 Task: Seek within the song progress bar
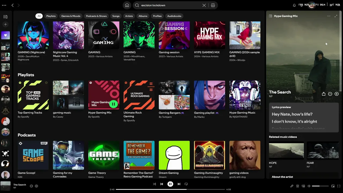click(170, 190)
